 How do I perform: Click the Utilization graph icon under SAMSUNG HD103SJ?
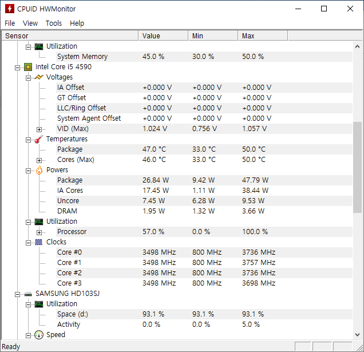(39, 304)
